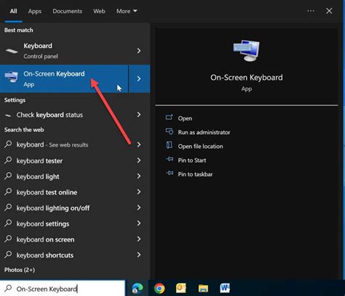Close the search panel with X
Image resolution: width=345 pixels, height=296 pixels.
coord(329,11)
